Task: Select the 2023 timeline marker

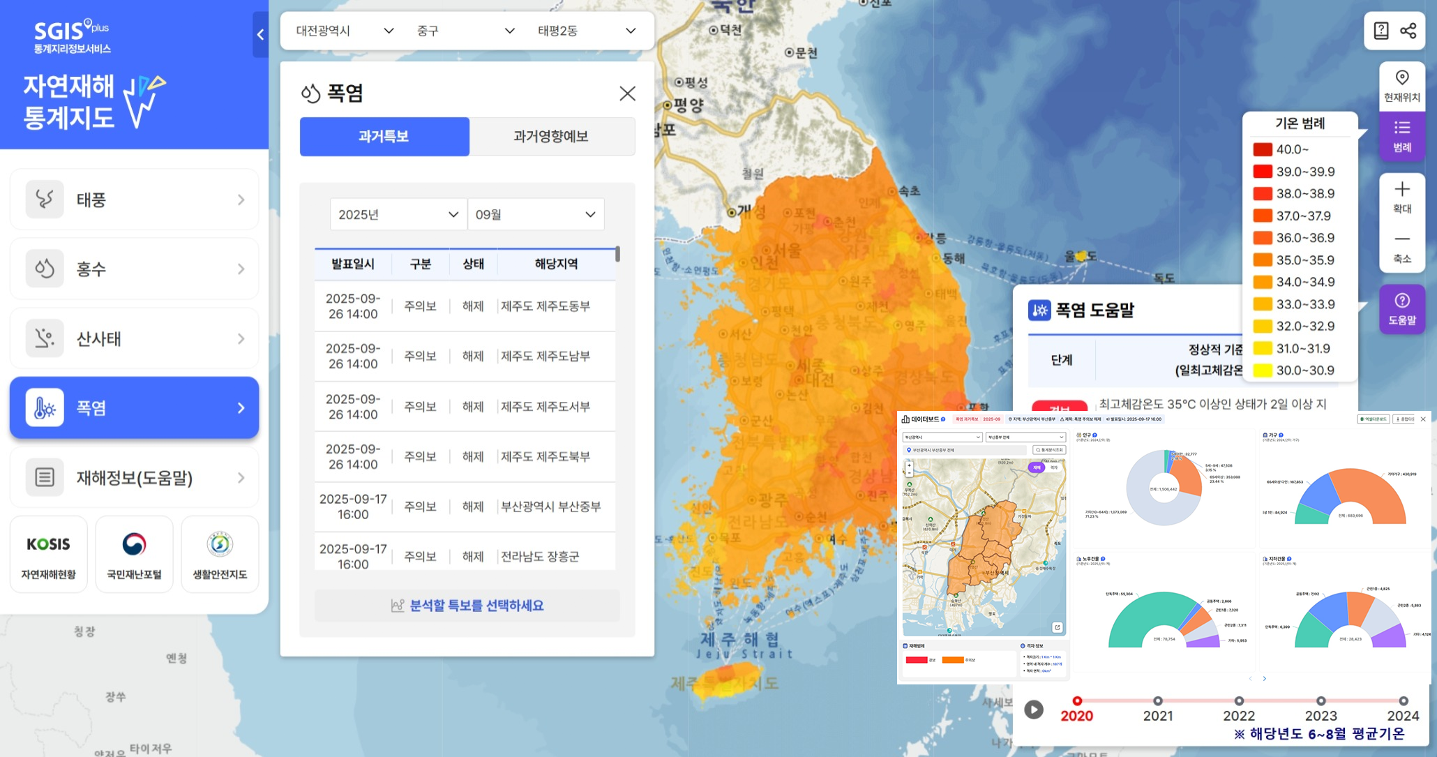Action: [x=1321, y=701]
